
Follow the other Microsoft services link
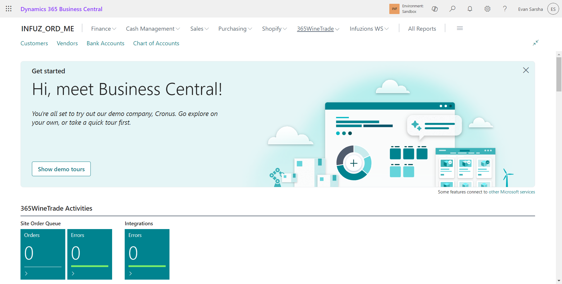[x=512, y=192]
